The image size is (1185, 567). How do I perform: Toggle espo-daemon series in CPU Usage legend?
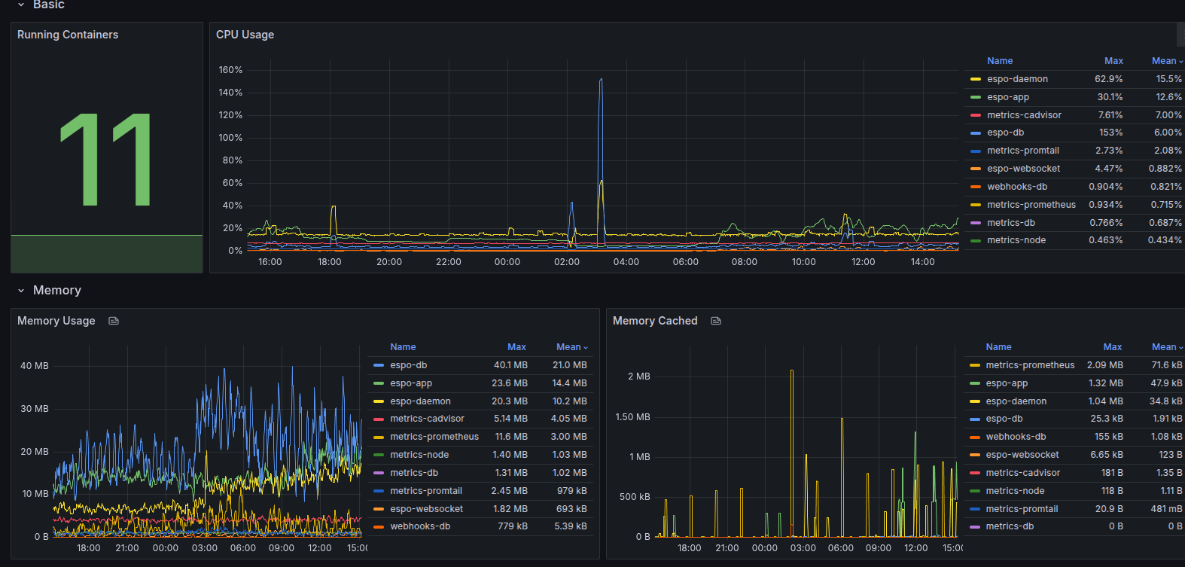(1017, 79)
